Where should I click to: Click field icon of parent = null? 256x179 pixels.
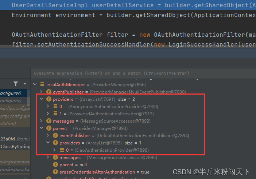pos(55,164)
